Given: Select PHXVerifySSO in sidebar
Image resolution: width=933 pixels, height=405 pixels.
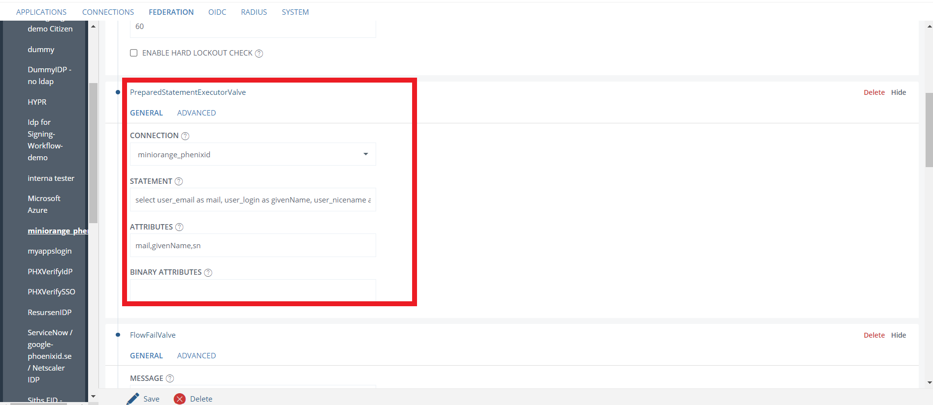Looking at the screenshot, I should point(51,292).
